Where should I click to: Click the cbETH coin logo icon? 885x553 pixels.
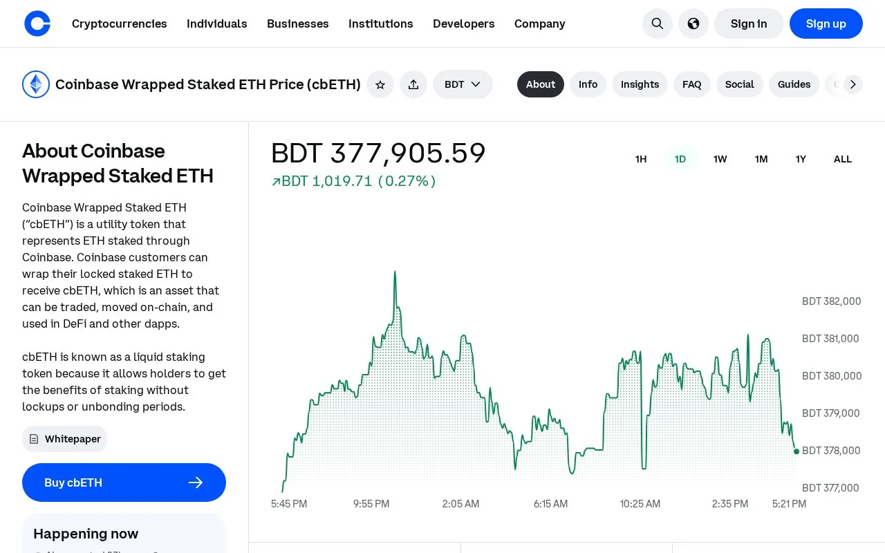[x=36, y=84]
